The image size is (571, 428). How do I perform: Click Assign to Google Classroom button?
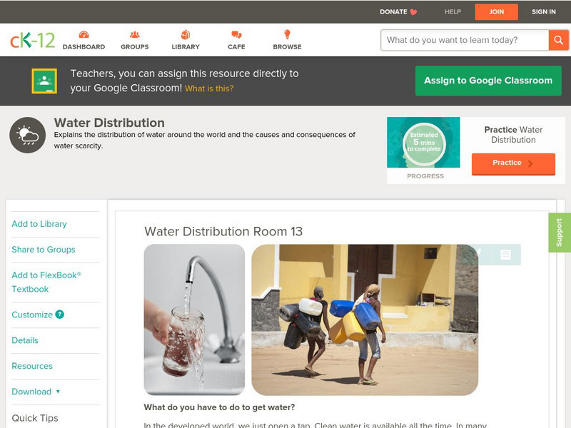pyautogui.click(x=488, y=81)
